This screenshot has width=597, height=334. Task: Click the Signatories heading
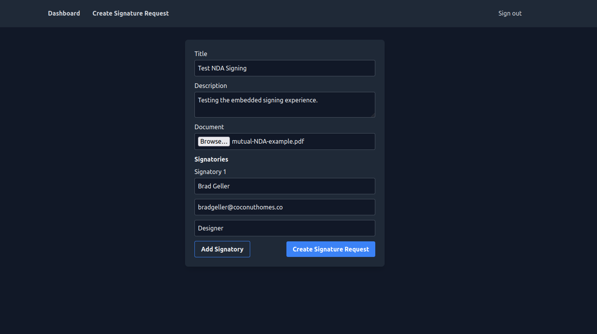point(211,159)
